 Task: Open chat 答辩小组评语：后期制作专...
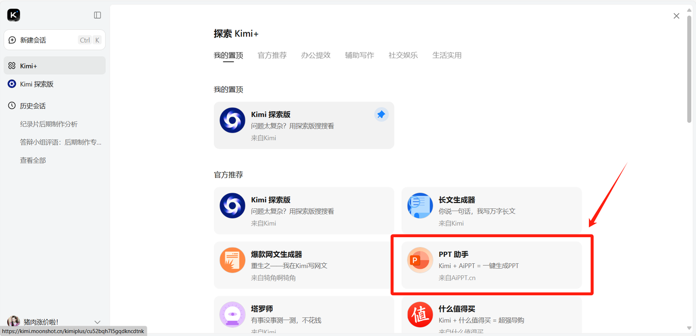click(61, 142)
